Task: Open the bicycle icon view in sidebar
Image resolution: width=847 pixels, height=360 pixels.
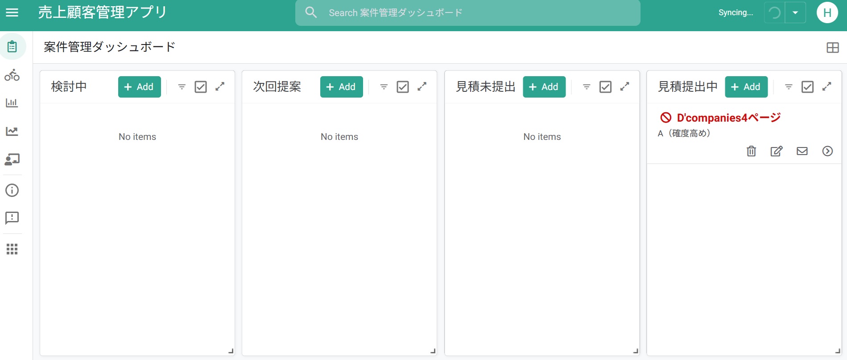Action: coord(12,75)
